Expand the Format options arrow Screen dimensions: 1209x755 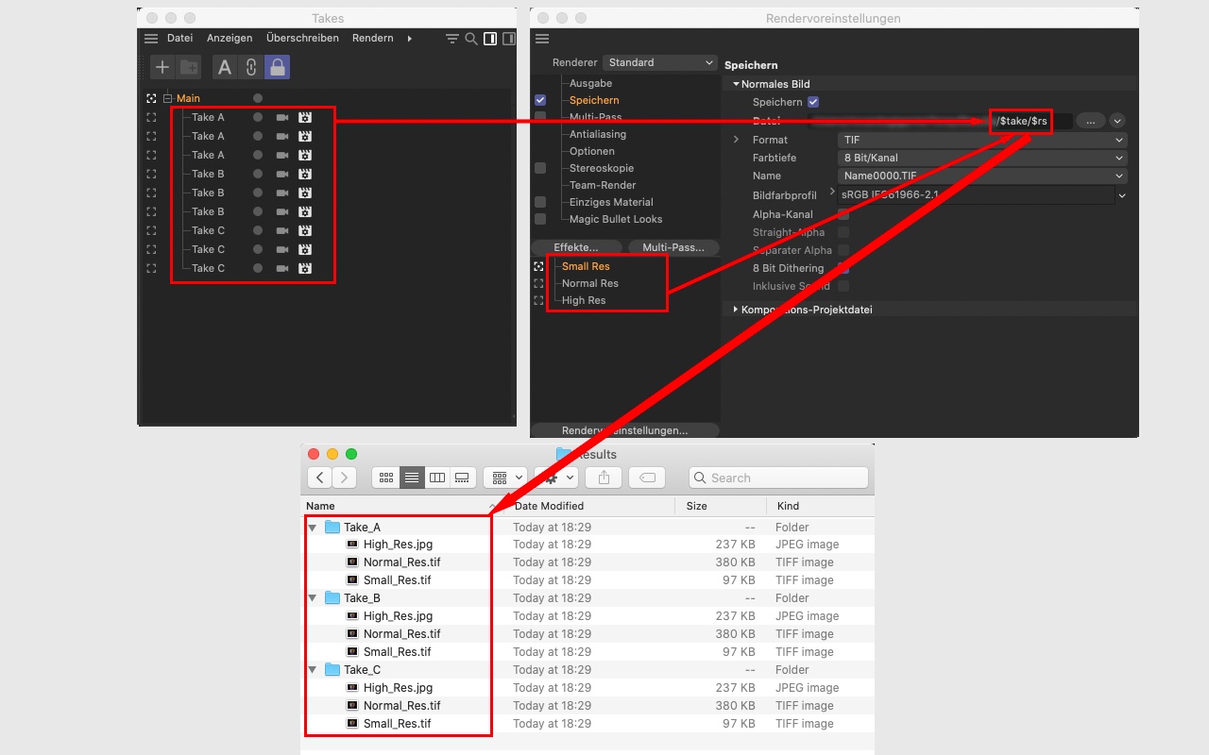[737, 140]
